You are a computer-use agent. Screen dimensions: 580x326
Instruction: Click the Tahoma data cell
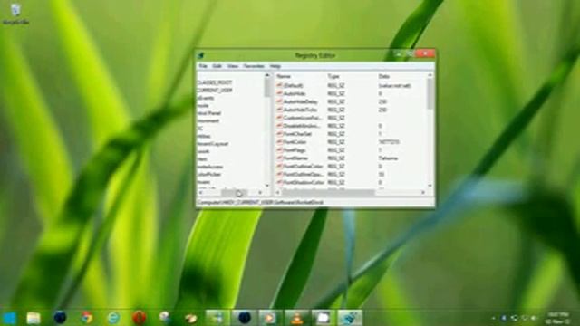(x=389, y=158)
